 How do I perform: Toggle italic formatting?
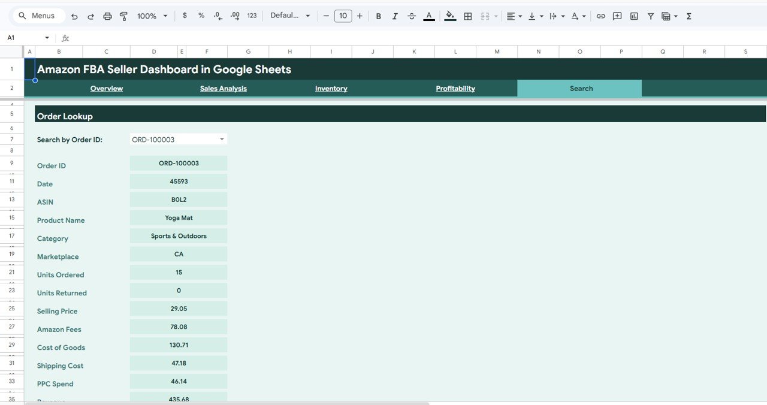coord(395,16)
